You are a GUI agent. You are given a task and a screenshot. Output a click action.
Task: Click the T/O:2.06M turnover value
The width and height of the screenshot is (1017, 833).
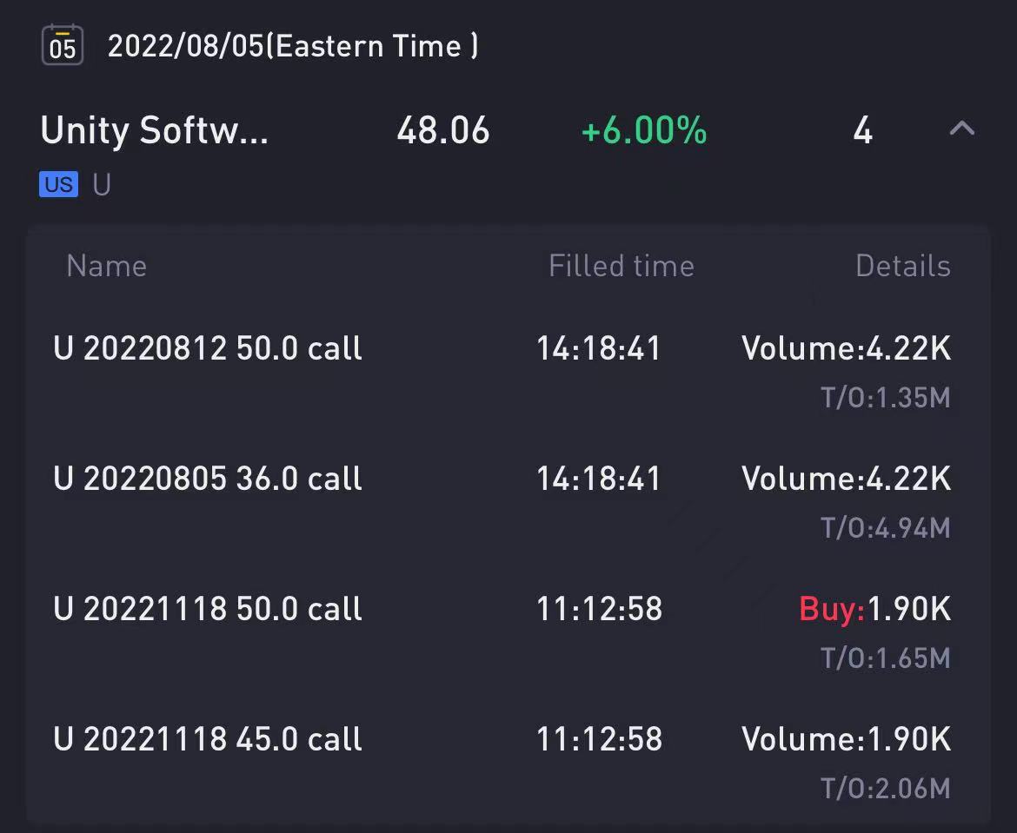[x=886, y=789]
